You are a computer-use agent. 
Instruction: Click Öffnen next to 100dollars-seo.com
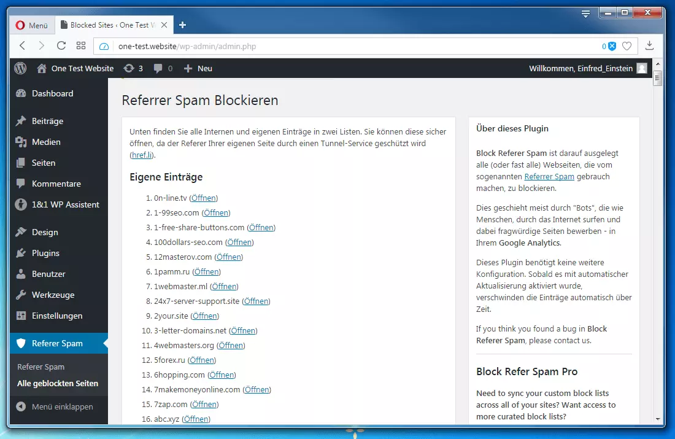(x=239, y=242)
